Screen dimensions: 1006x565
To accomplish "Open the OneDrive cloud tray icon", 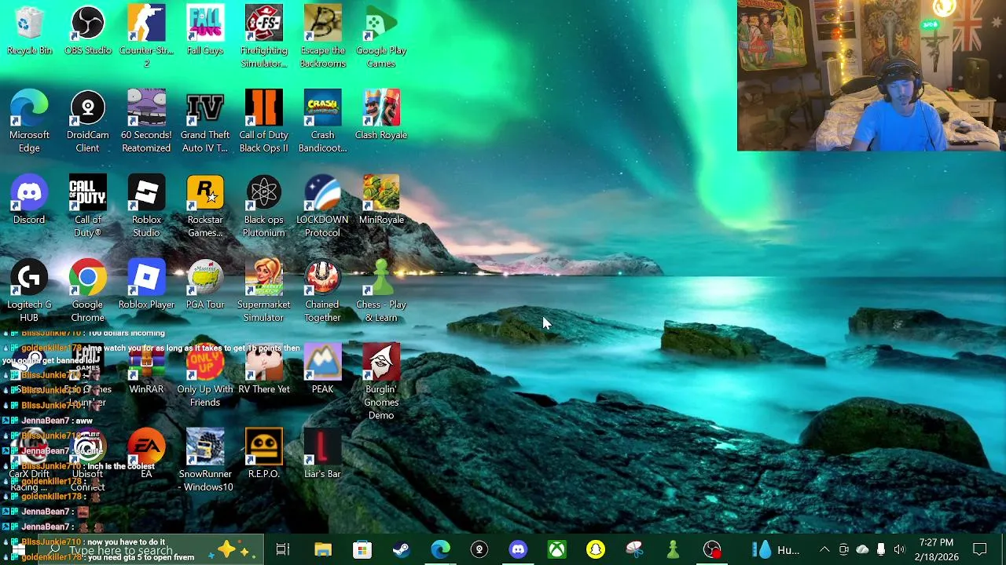I will pos(862,549).
